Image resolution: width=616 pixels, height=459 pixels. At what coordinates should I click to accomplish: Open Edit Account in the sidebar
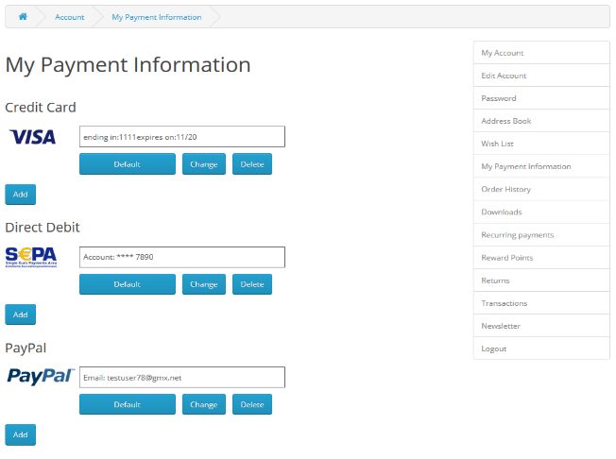[x=504, y=76]
